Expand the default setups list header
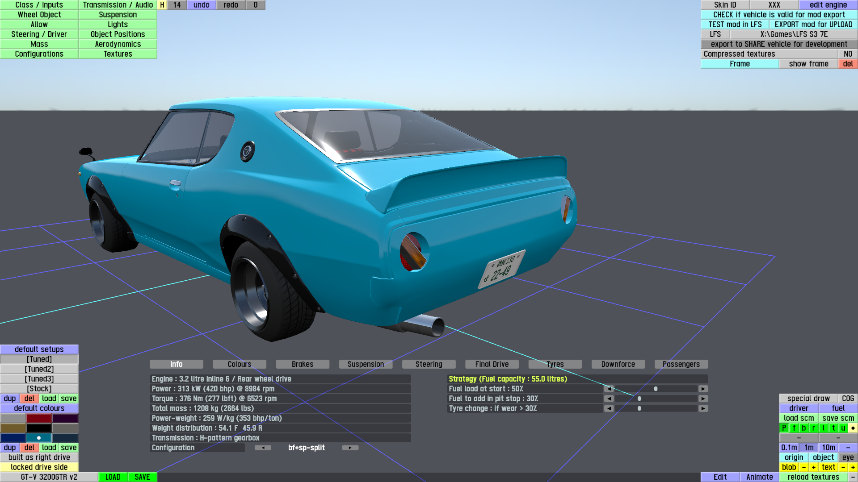The image size is (858, 482). (39, 349)
